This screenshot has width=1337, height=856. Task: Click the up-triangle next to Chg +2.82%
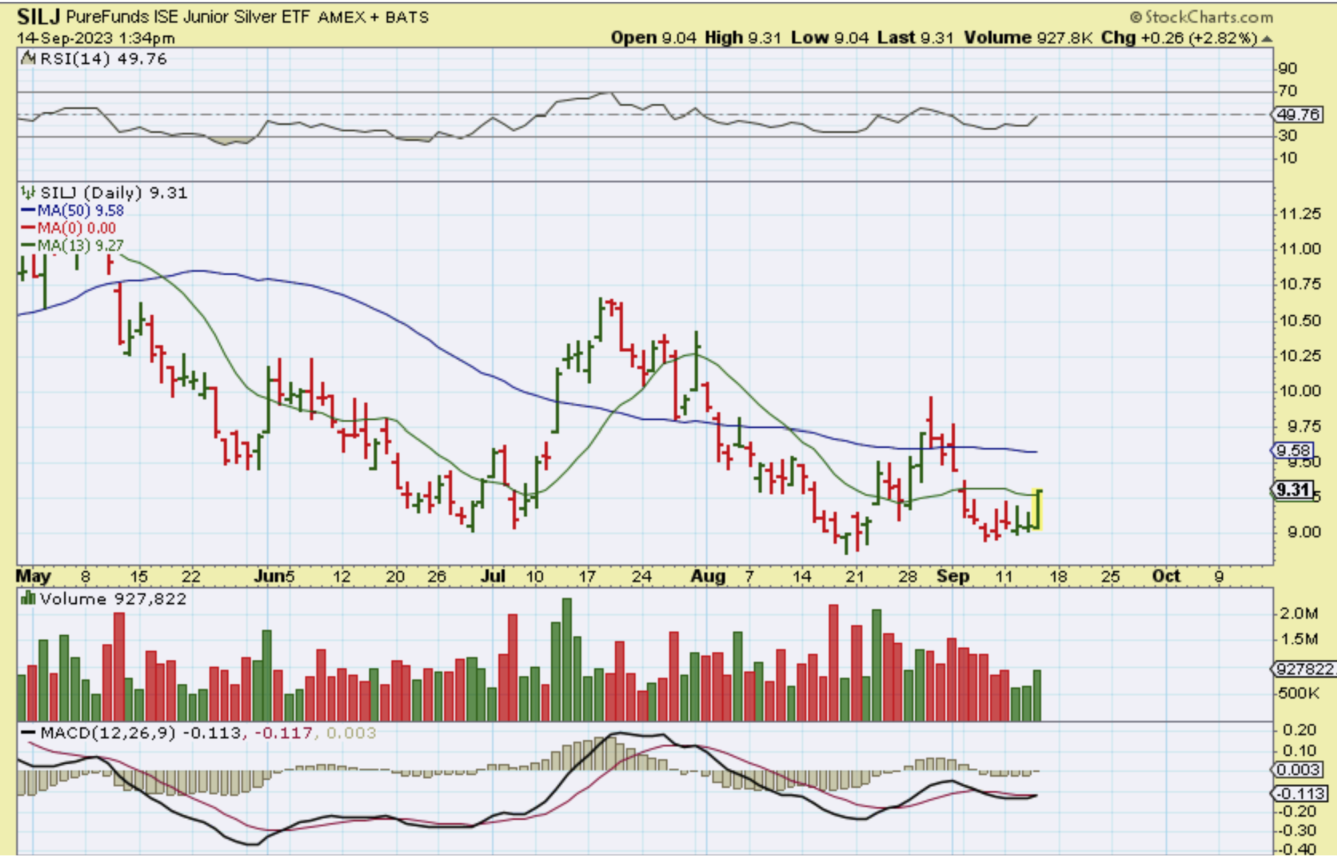pos(1266,39)
